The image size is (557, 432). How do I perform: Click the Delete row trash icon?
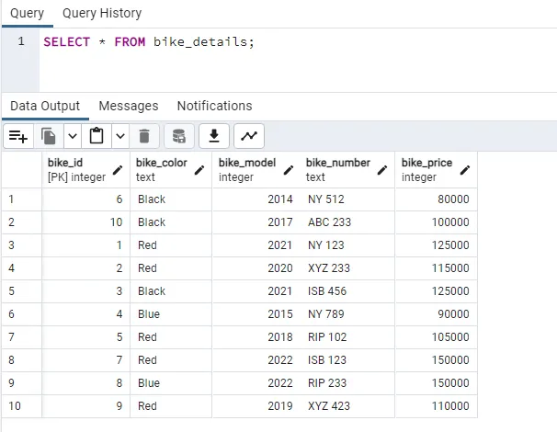146,136
